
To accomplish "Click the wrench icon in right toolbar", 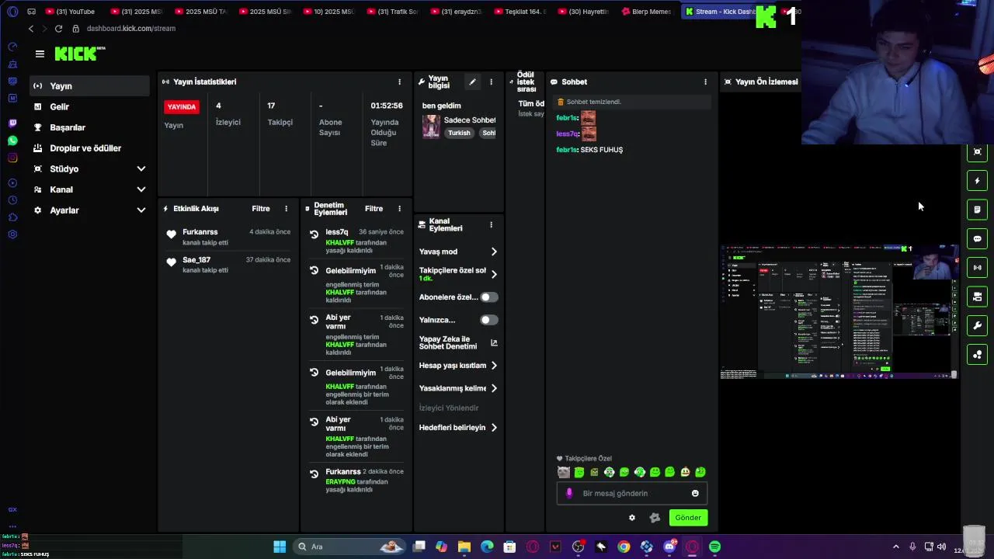I will 977,326.
